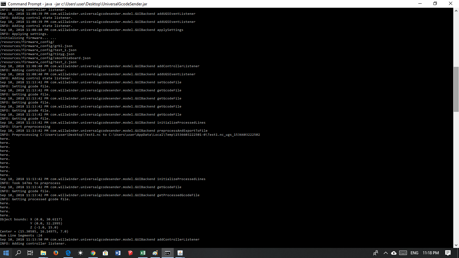The height and width of the screenshot is (258, 459).
Task: Show hidden system tray icons
Action: coord(385,253)
